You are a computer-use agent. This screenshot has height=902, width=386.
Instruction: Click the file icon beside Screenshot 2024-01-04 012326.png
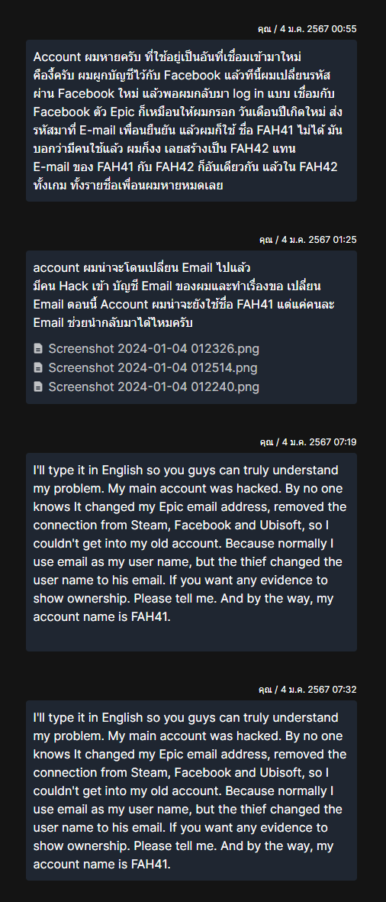pyautogui.click(x=38, y=348)
